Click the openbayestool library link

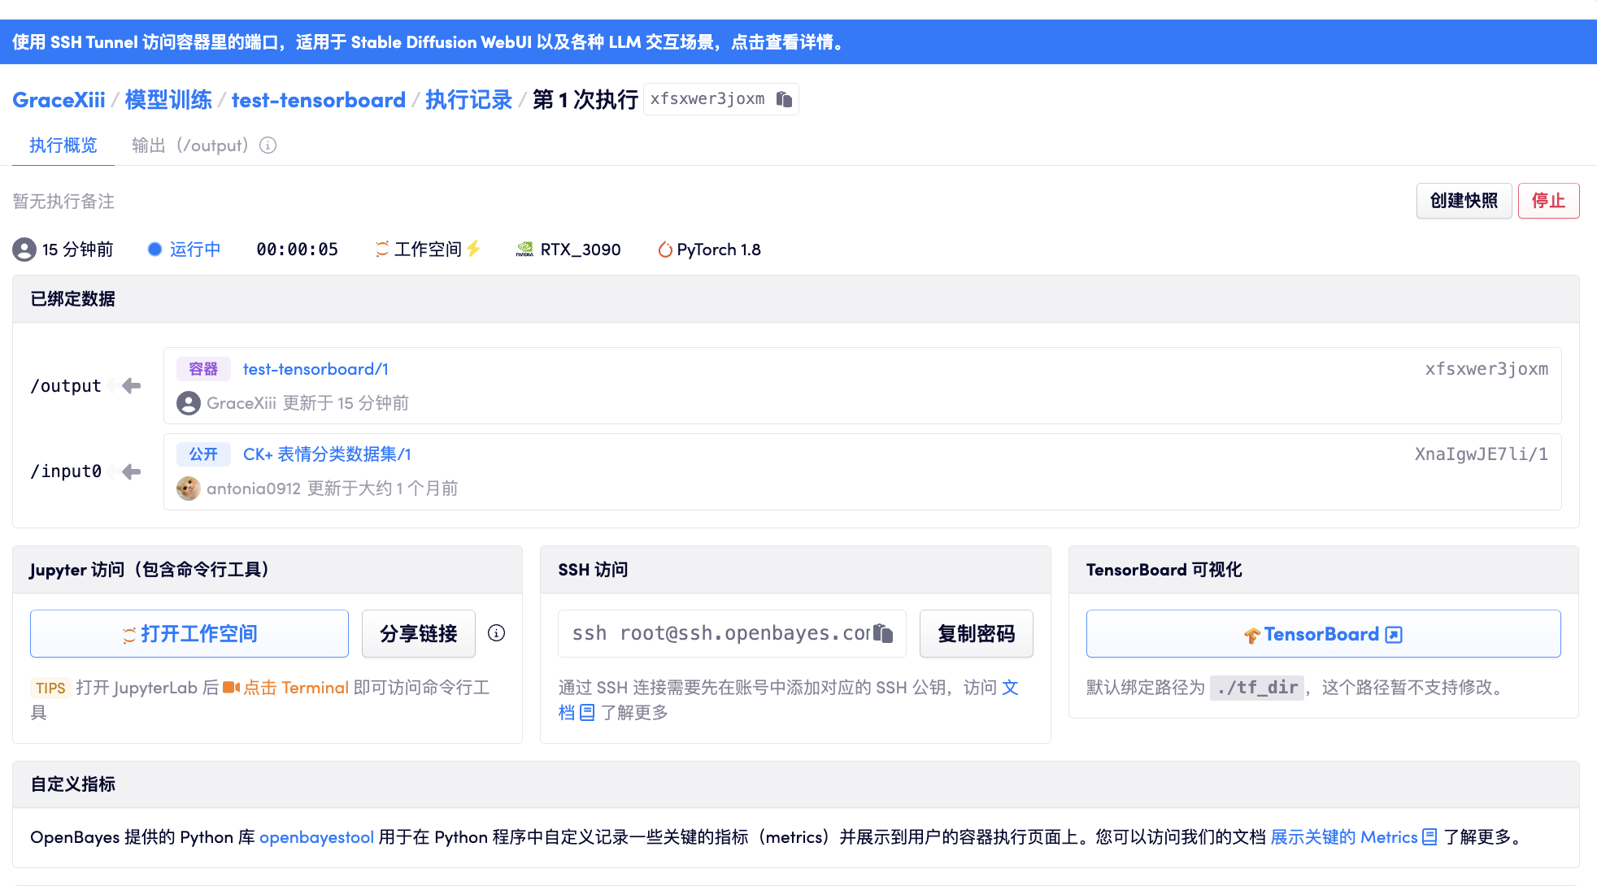coord(316,837)
